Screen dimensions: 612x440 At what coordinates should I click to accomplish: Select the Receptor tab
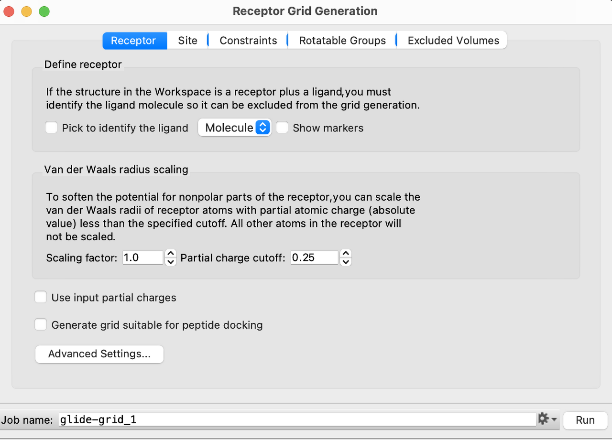134,40
